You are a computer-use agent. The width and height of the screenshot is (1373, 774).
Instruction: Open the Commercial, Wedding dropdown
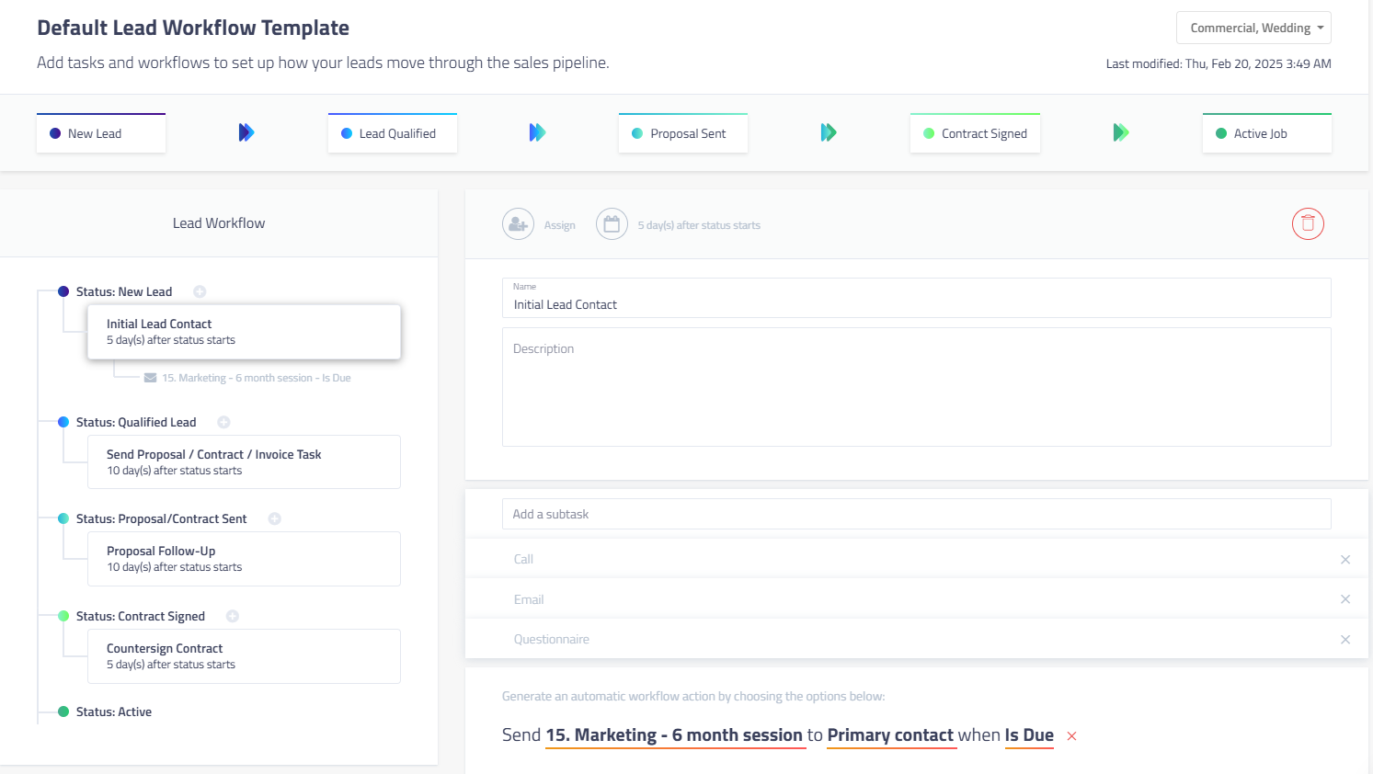click(x=1253, y=28)
